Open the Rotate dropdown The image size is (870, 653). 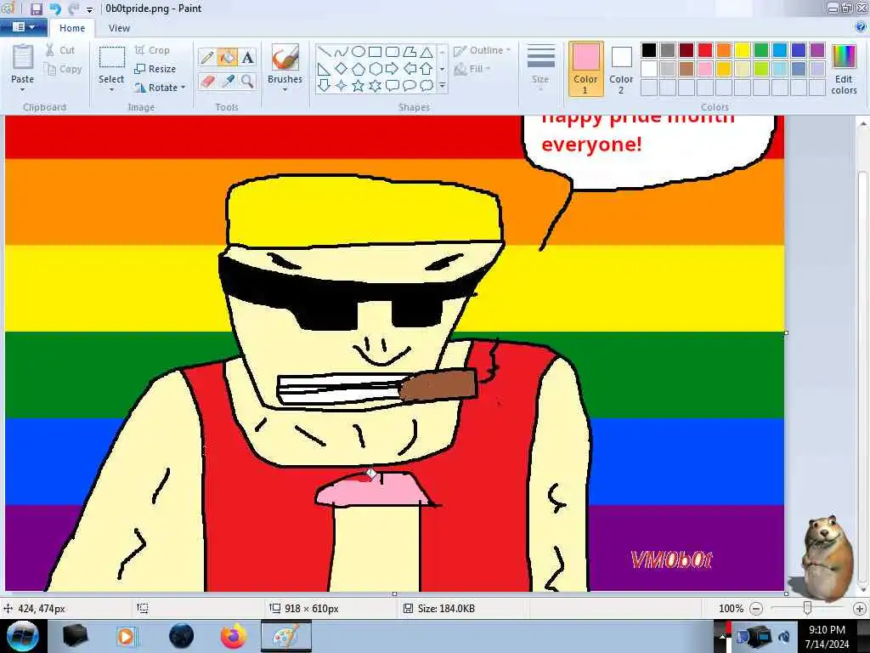pyautogui.click(x=160, y=88)
